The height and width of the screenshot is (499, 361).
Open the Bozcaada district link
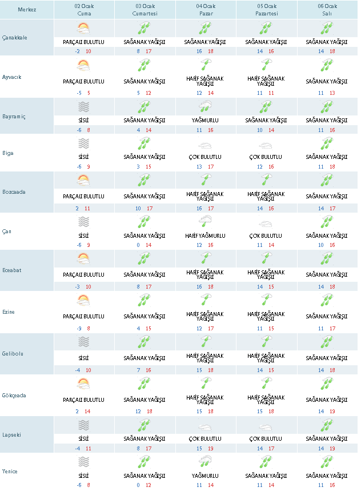click(14, 192)
